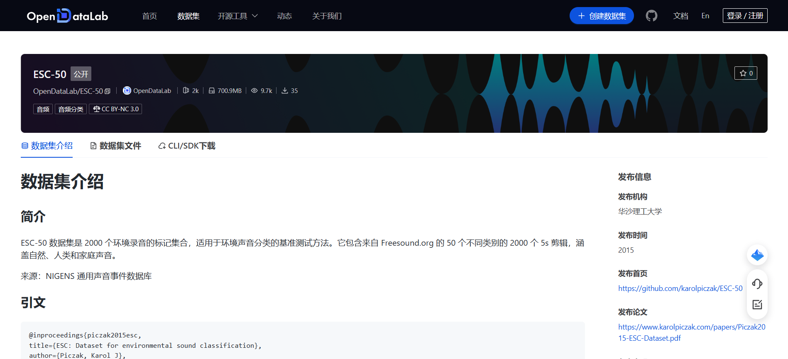Screen dimensions: 788x359
Task: Click the 9.7k views eye icon
Action: pos(255,90)
